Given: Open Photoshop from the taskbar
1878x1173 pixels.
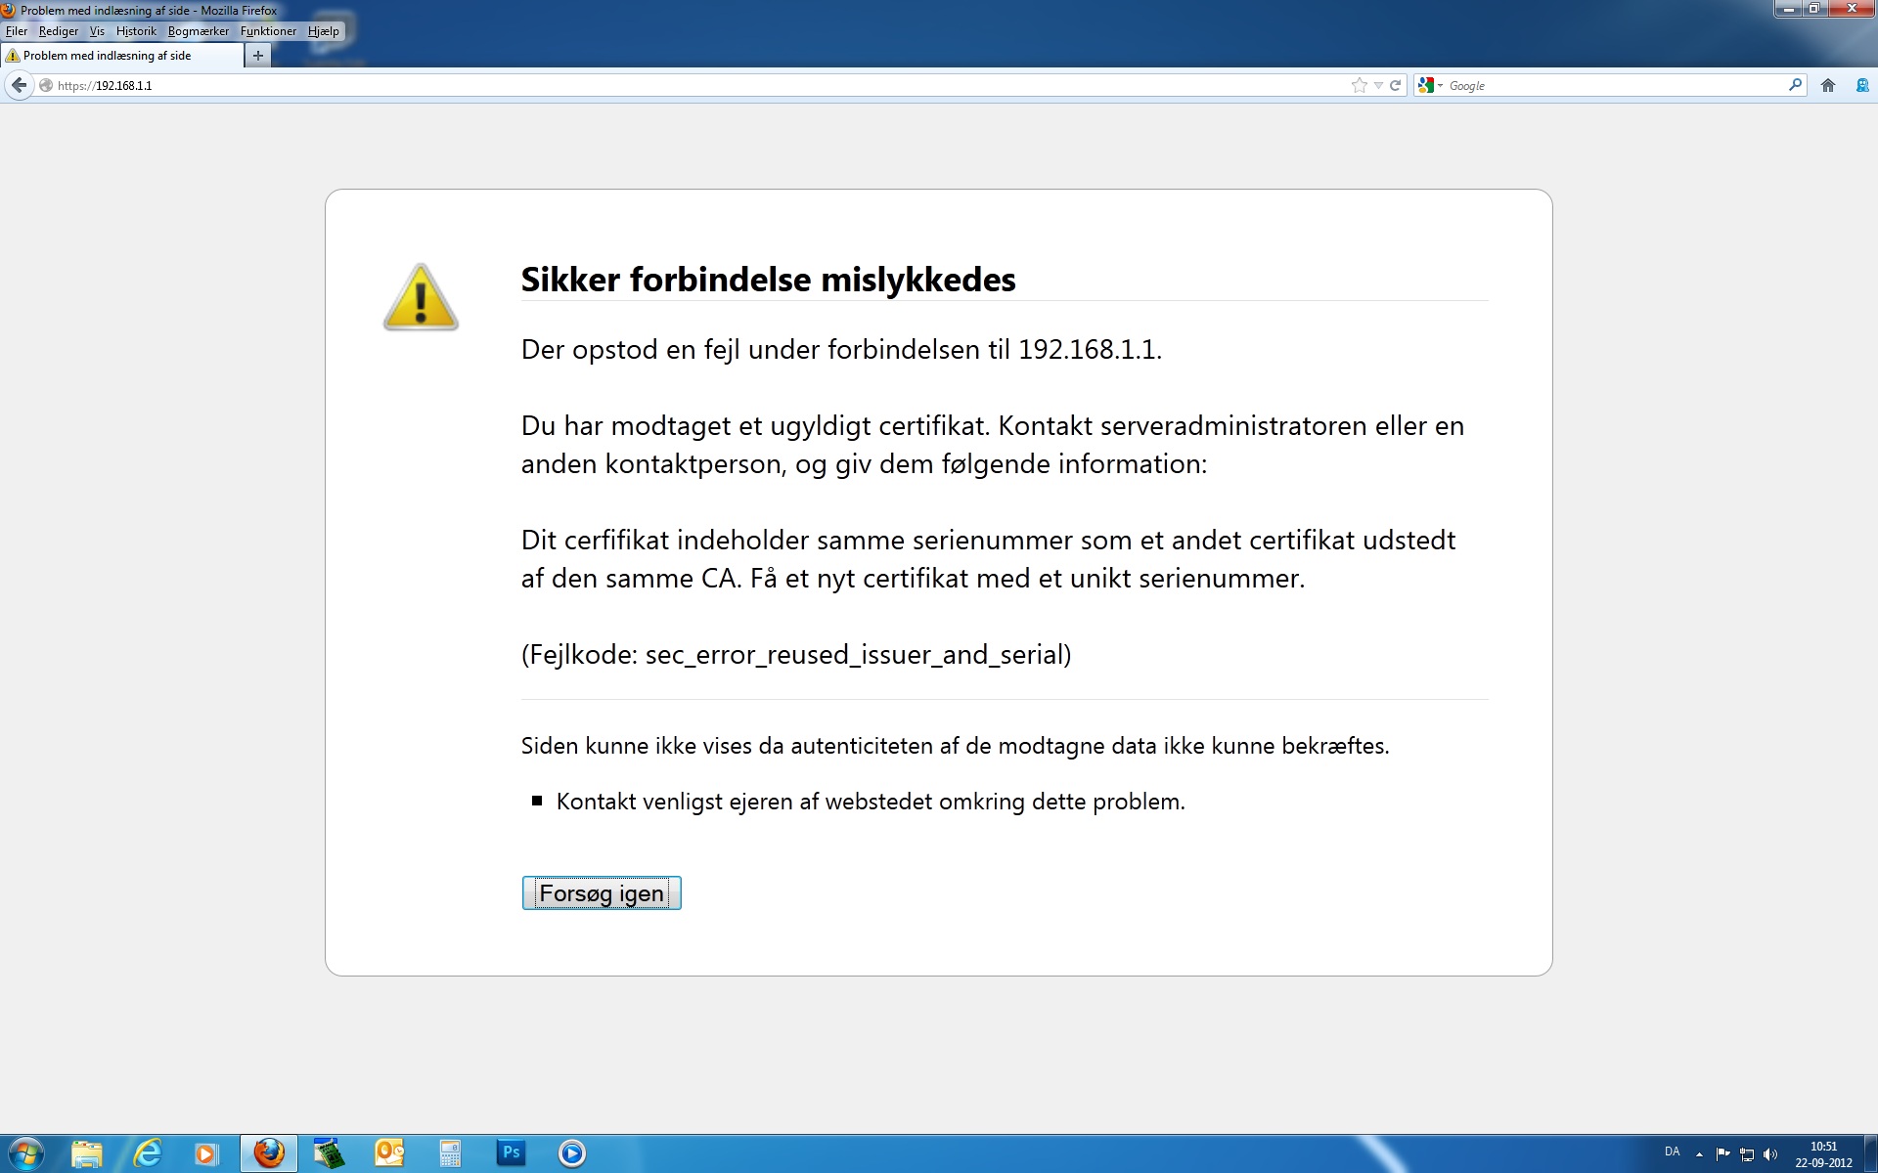Looking at the screenshot, I should coord(511,1153).
